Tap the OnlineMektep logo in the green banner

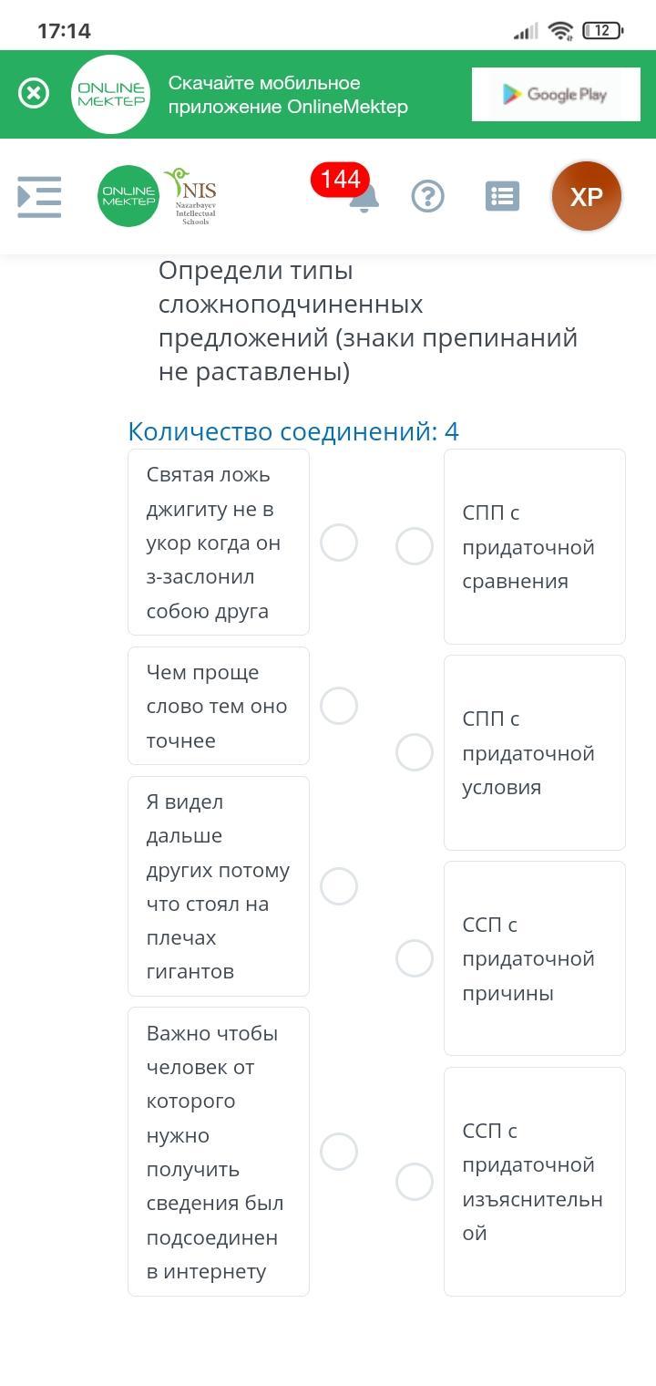[111, 94]
